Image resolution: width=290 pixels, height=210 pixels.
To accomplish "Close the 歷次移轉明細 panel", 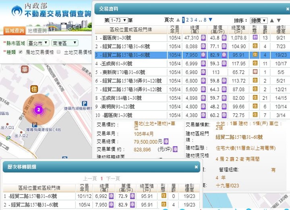I will [196, 167].
